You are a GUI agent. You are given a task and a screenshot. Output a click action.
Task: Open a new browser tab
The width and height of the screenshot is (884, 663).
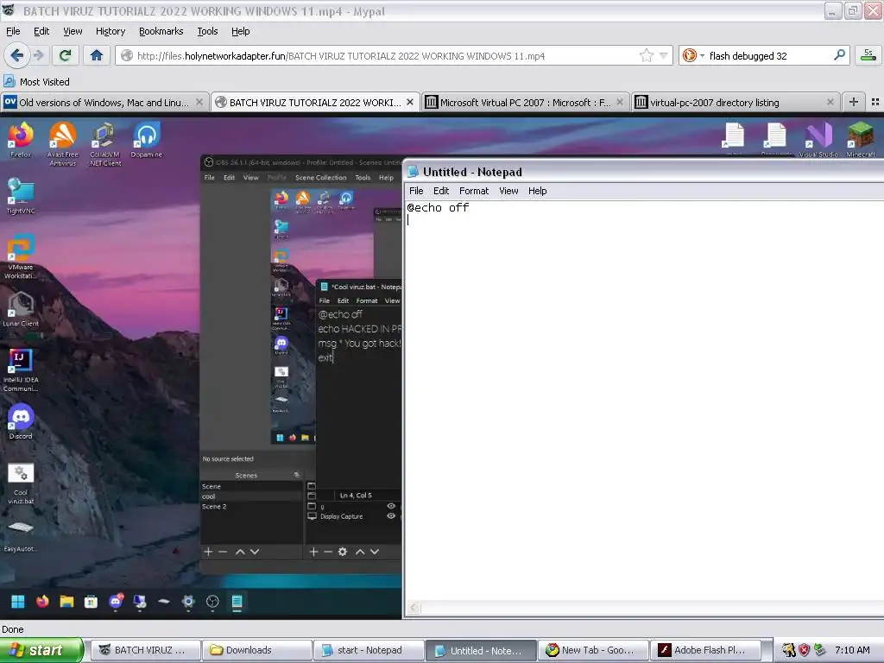(854, 102)
